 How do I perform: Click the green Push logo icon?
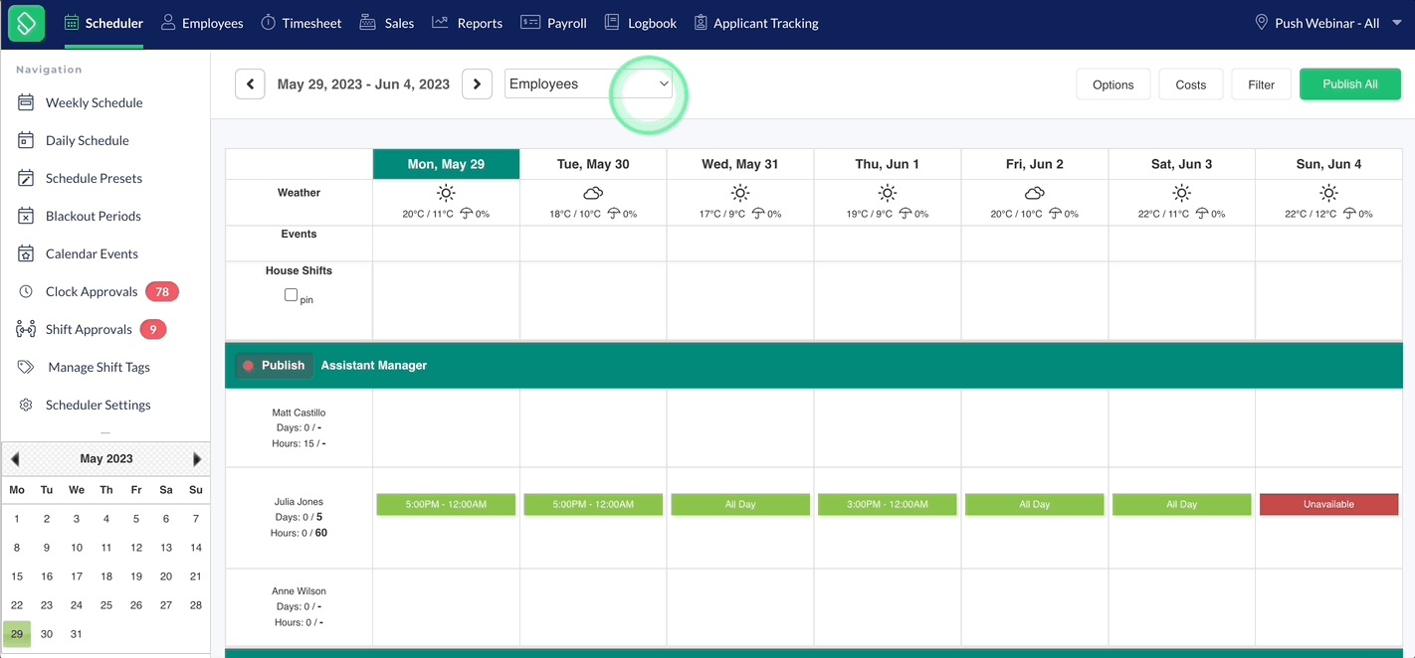[x=26, y=23]
